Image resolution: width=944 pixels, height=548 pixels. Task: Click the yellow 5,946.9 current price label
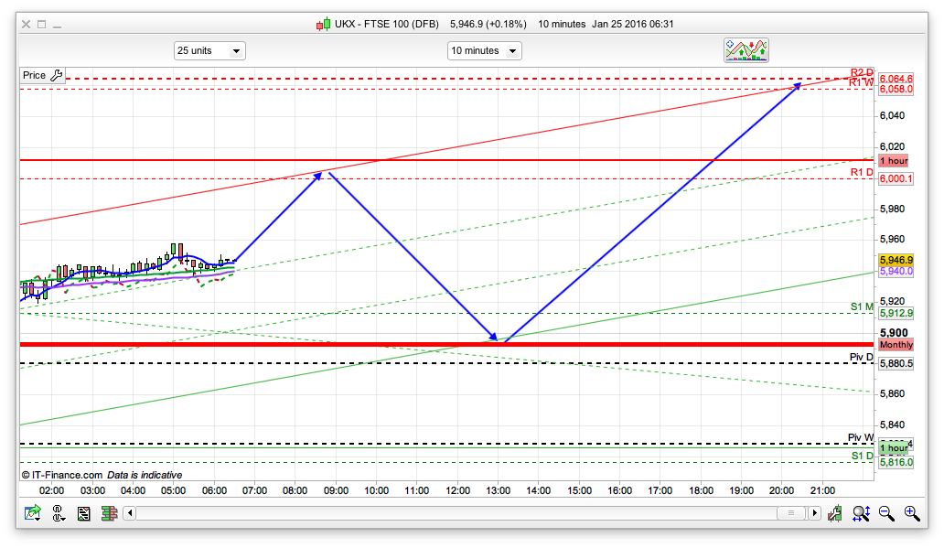point(896,260)
